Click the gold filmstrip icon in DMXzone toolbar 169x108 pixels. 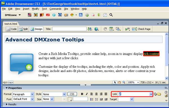coord(66,15)
